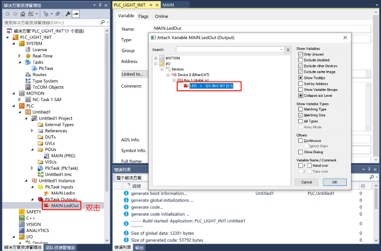Open the Flags tab
Screen dimensions: 381x251
[x=143, y=16]
